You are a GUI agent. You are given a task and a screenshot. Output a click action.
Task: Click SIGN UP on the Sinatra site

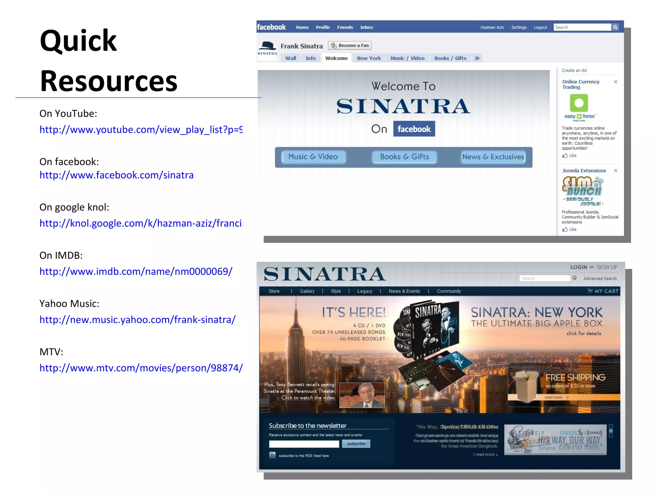click(607, 267)
